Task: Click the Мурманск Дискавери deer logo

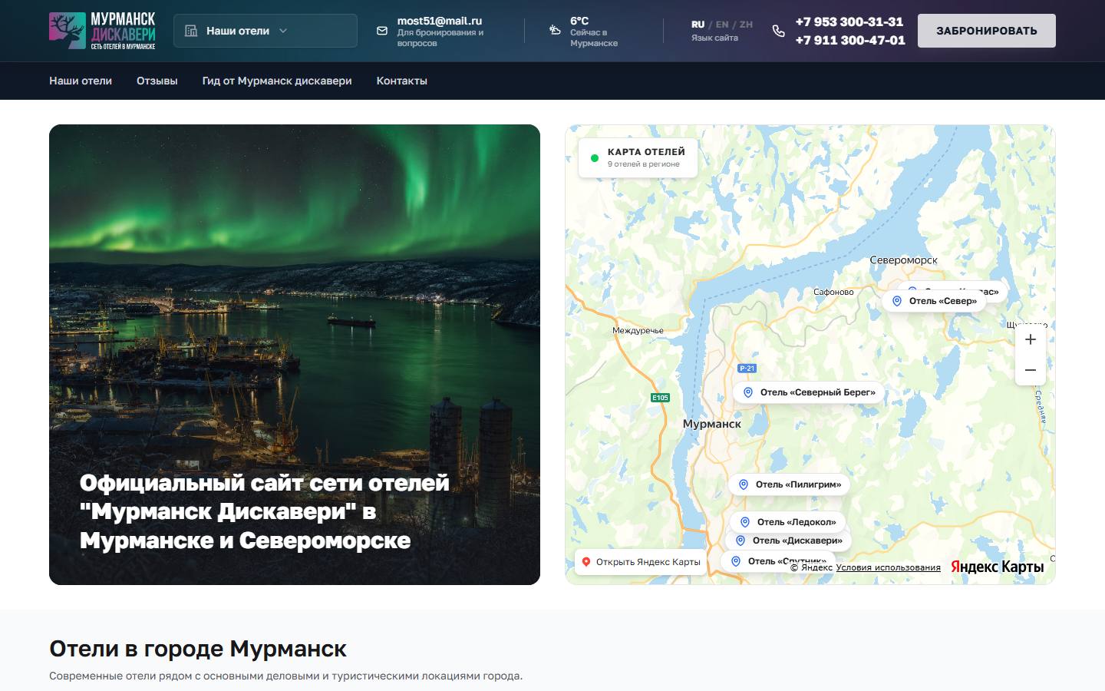Action: click(103, 31)
